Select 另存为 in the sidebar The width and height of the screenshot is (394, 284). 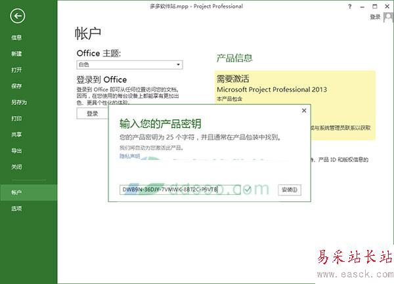(19, 102)
